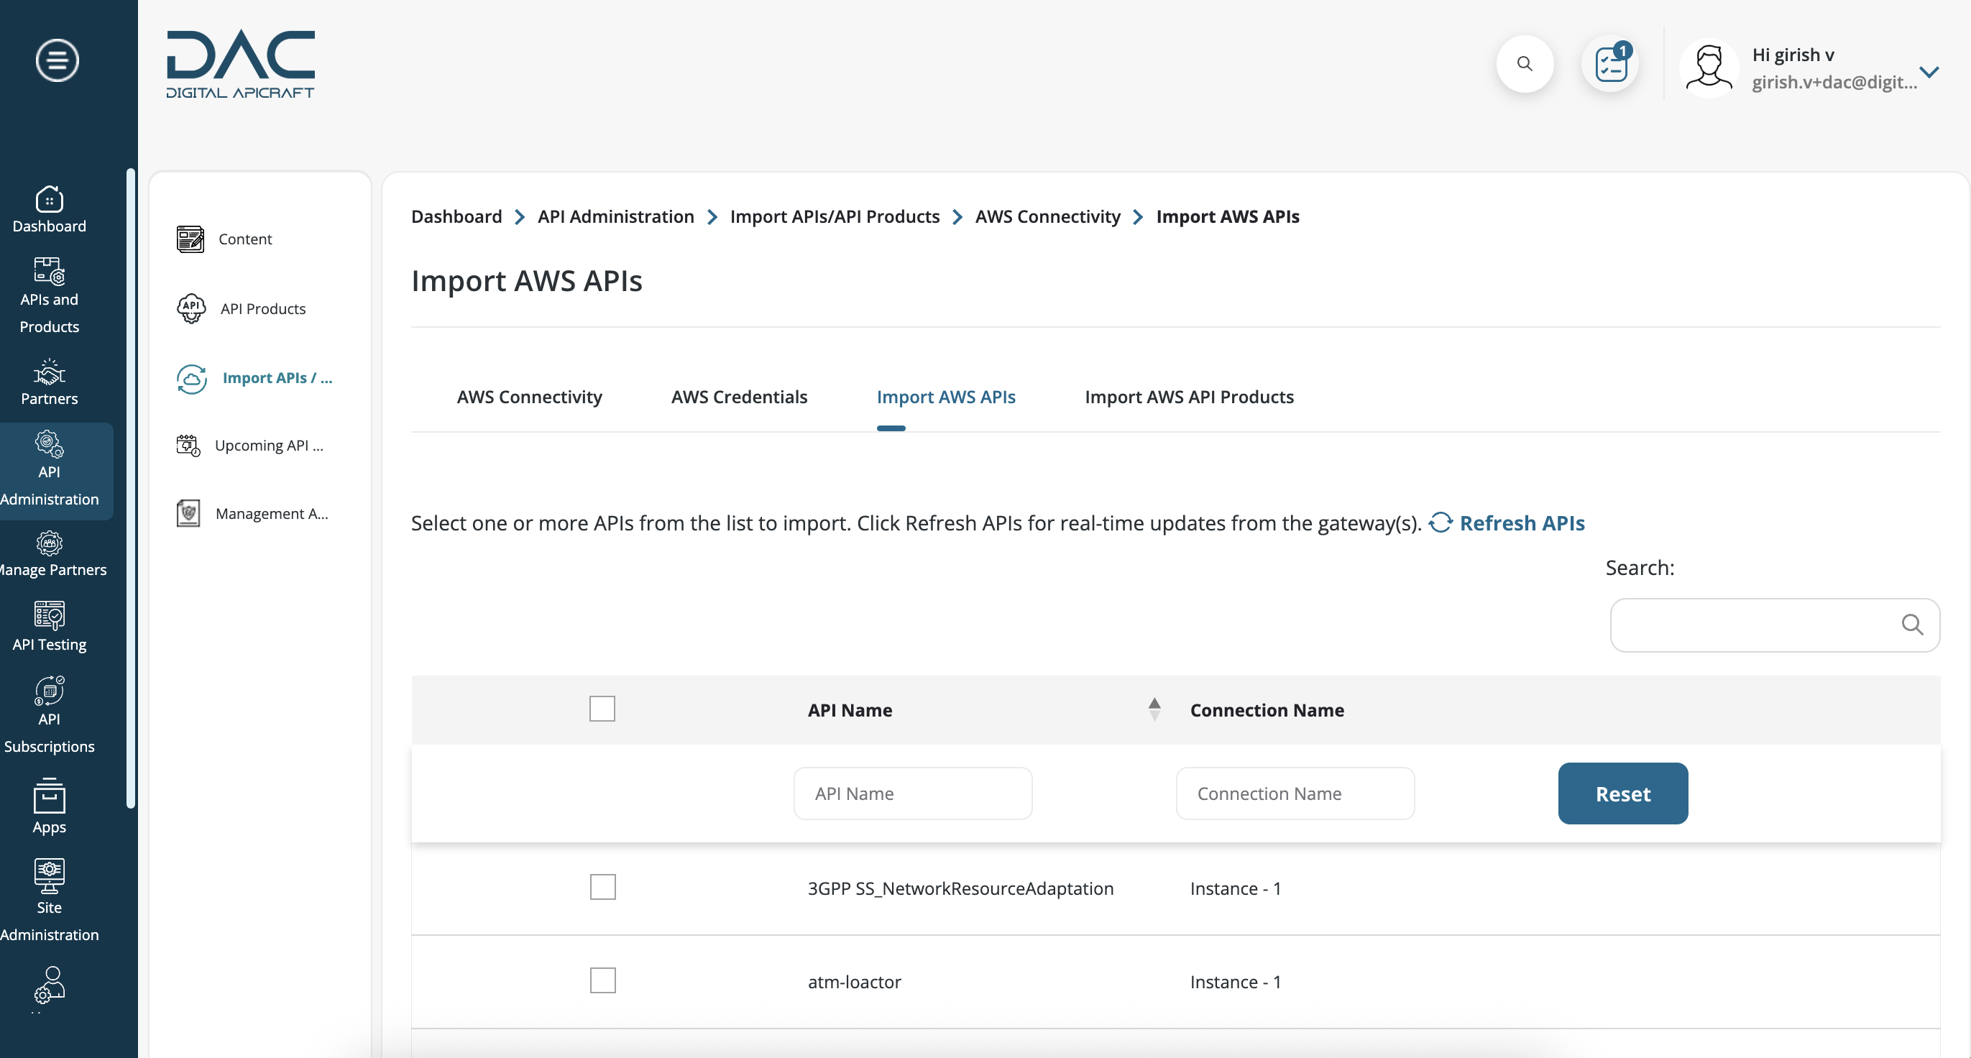Screen dimensions: 1971x1058
Task: Focus the API Name filter field
Action: pos(913,793)
